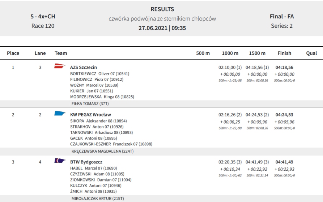The height and width of the screenshot is (202, 323).
Task: Click the Finish column header
Action: click(284, 53)
